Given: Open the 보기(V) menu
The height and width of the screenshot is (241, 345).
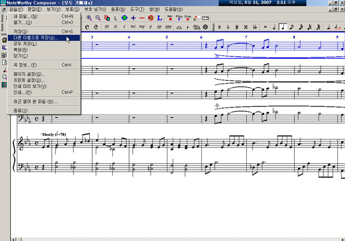Looking at the screenshot, I should (x=53, y=10).
